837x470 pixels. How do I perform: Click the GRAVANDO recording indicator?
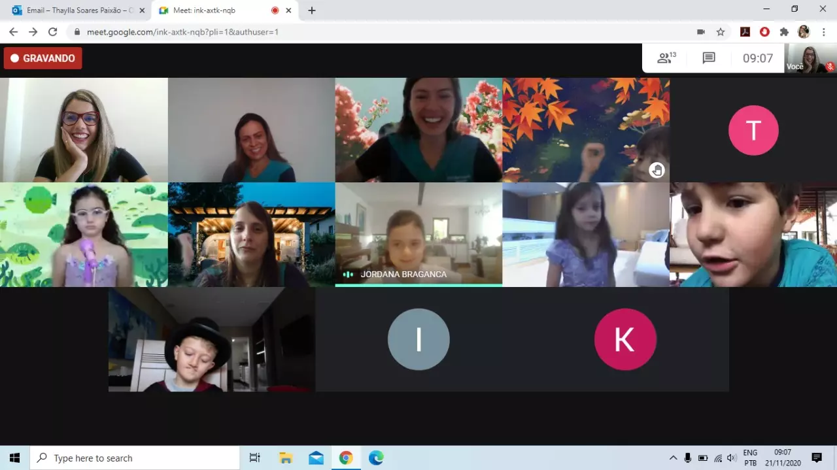43,58
